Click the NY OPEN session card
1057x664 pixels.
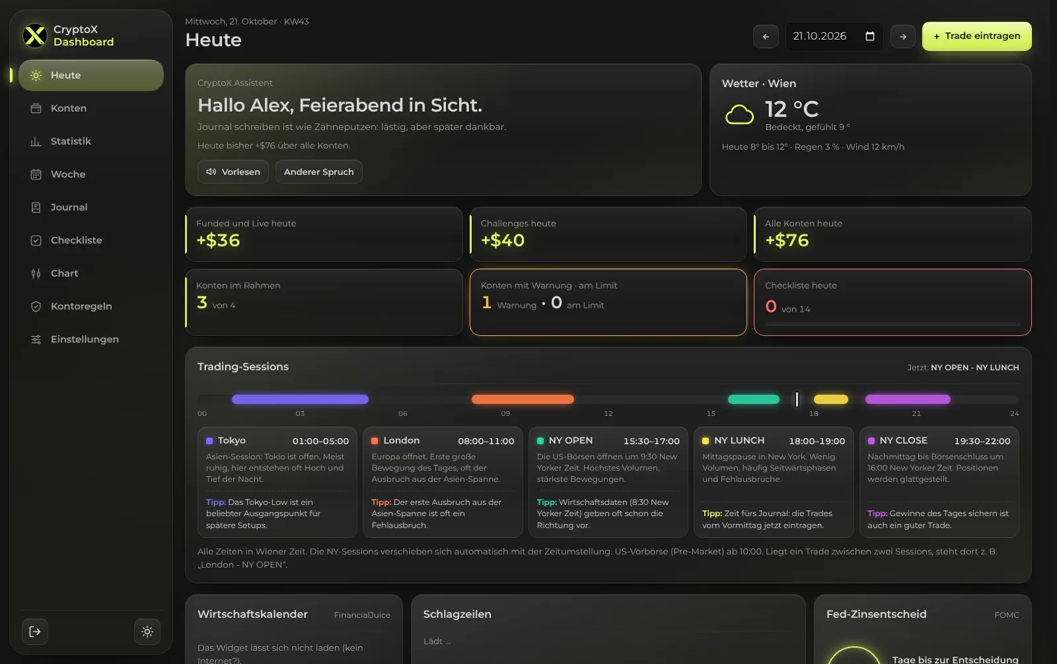click(608, 482)
